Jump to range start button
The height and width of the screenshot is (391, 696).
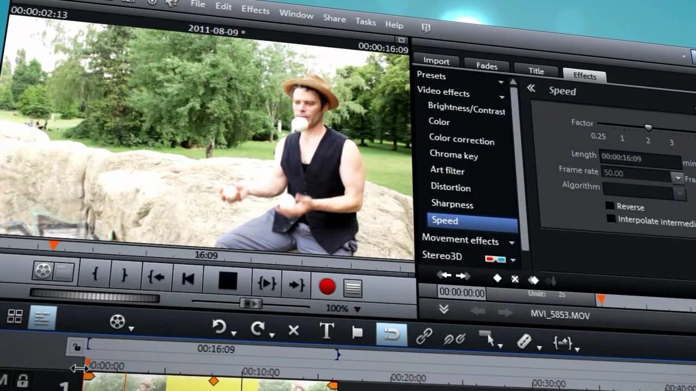coord(157,278)
